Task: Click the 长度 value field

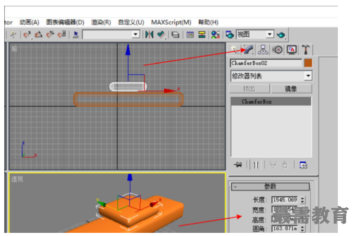Action: pyautogui.click(x=286, y=199)
